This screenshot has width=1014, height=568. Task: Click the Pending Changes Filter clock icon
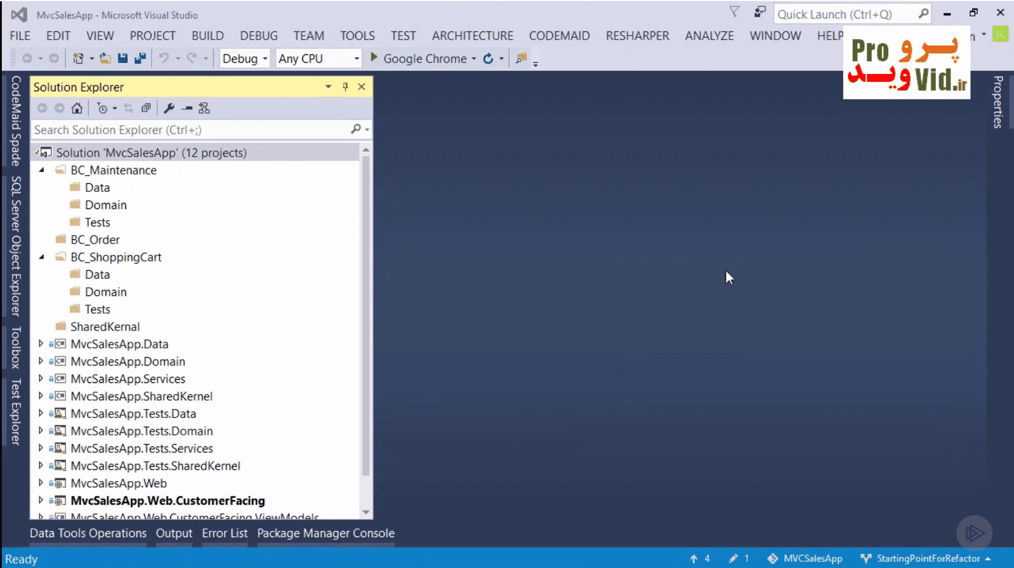click(x=102, y=109)
